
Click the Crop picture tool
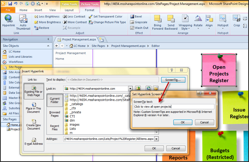(237, 21)
